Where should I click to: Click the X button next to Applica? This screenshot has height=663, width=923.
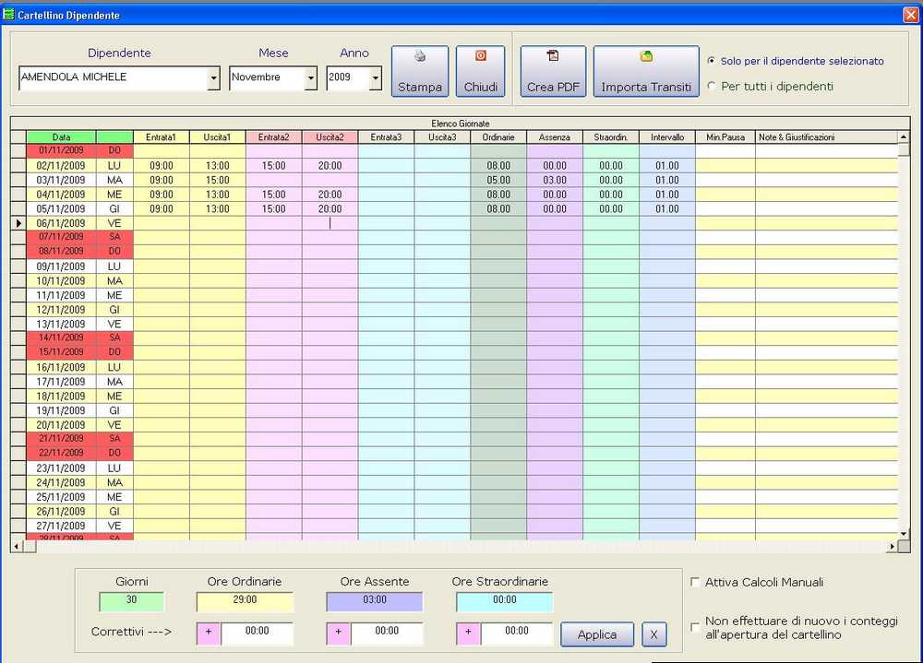coord(654,634)
